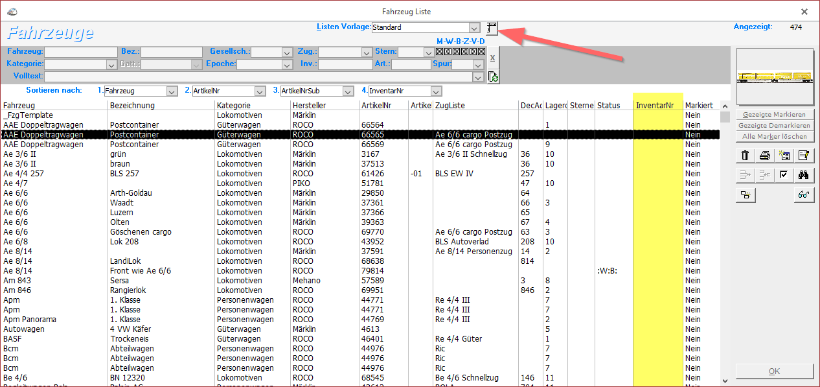This screenshot has height=387, width=820.
Task: Click the yellow train preview thumbnail
Action: (775, 76)
